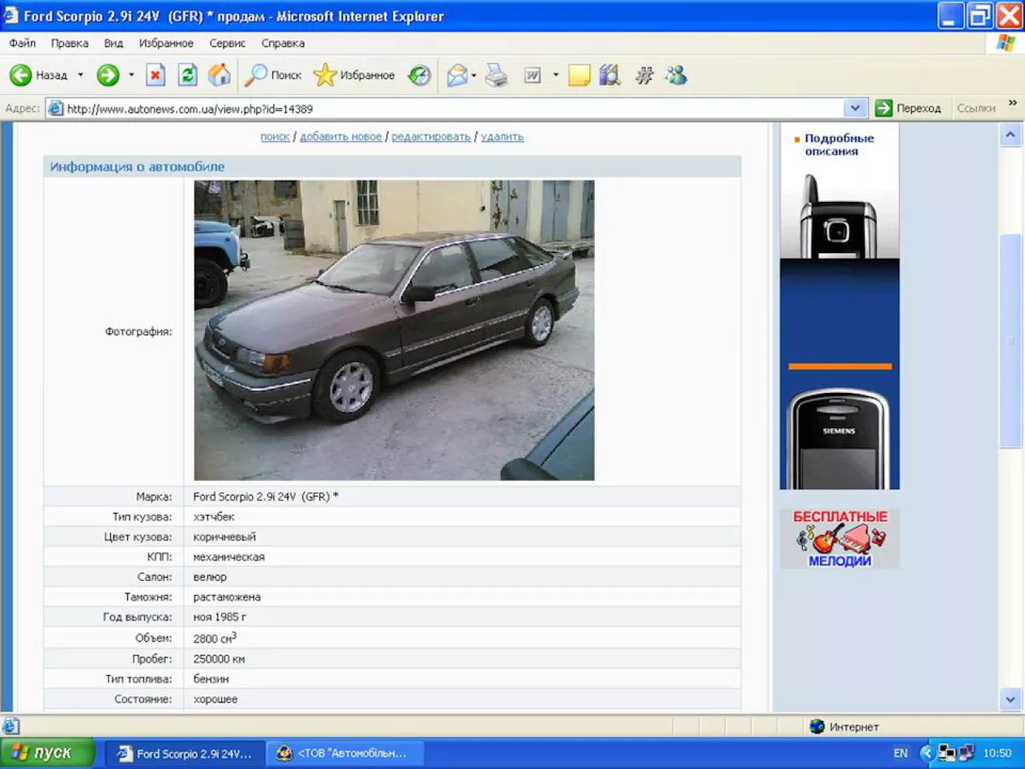Click the Информация о автомобиле header
The height and width of the screenshot is (769, 1025).
click(137, 166)
